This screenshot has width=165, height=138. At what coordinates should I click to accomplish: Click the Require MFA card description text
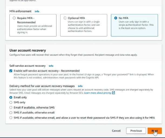coord(35,29)
